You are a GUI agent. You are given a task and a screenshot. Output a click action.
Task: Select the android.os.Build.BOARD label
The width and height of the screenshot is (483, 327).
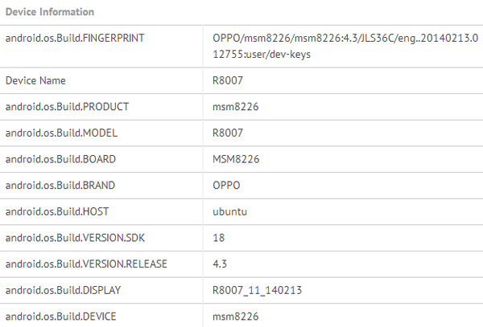62,159
